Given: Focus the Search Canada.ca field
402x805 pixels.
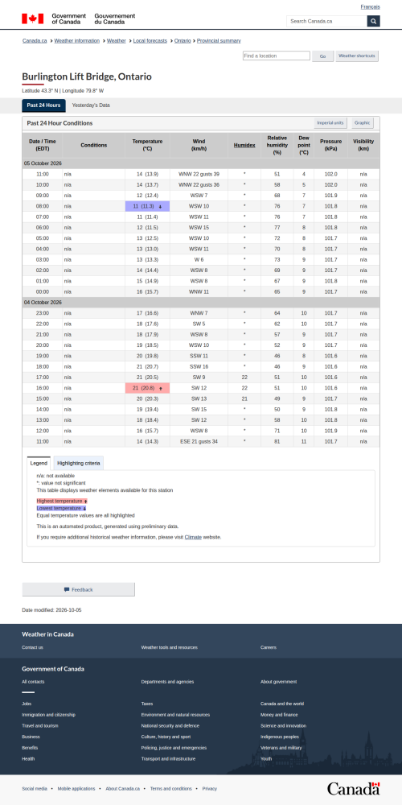Looking at the screenshot, I should click(326, 21).
